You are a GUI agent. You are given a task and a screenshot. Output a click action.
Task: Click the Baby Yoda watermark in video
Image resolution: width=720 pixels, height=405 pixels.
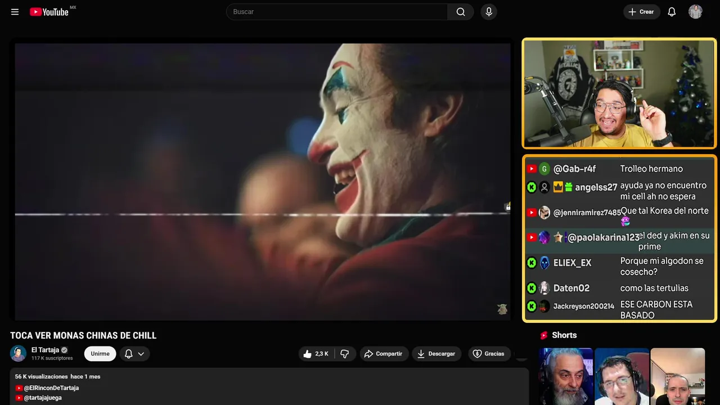click(502, 309)
